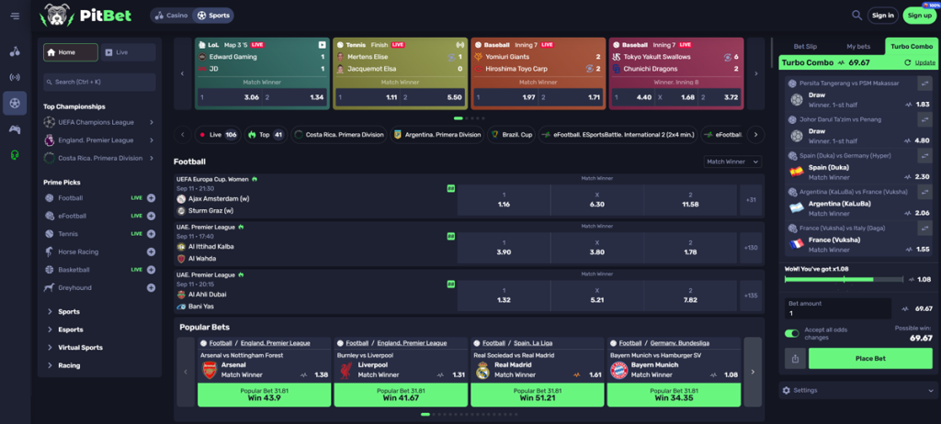
Task: Focus the Search (Ctrl + K) field
Action: [99, 83]
